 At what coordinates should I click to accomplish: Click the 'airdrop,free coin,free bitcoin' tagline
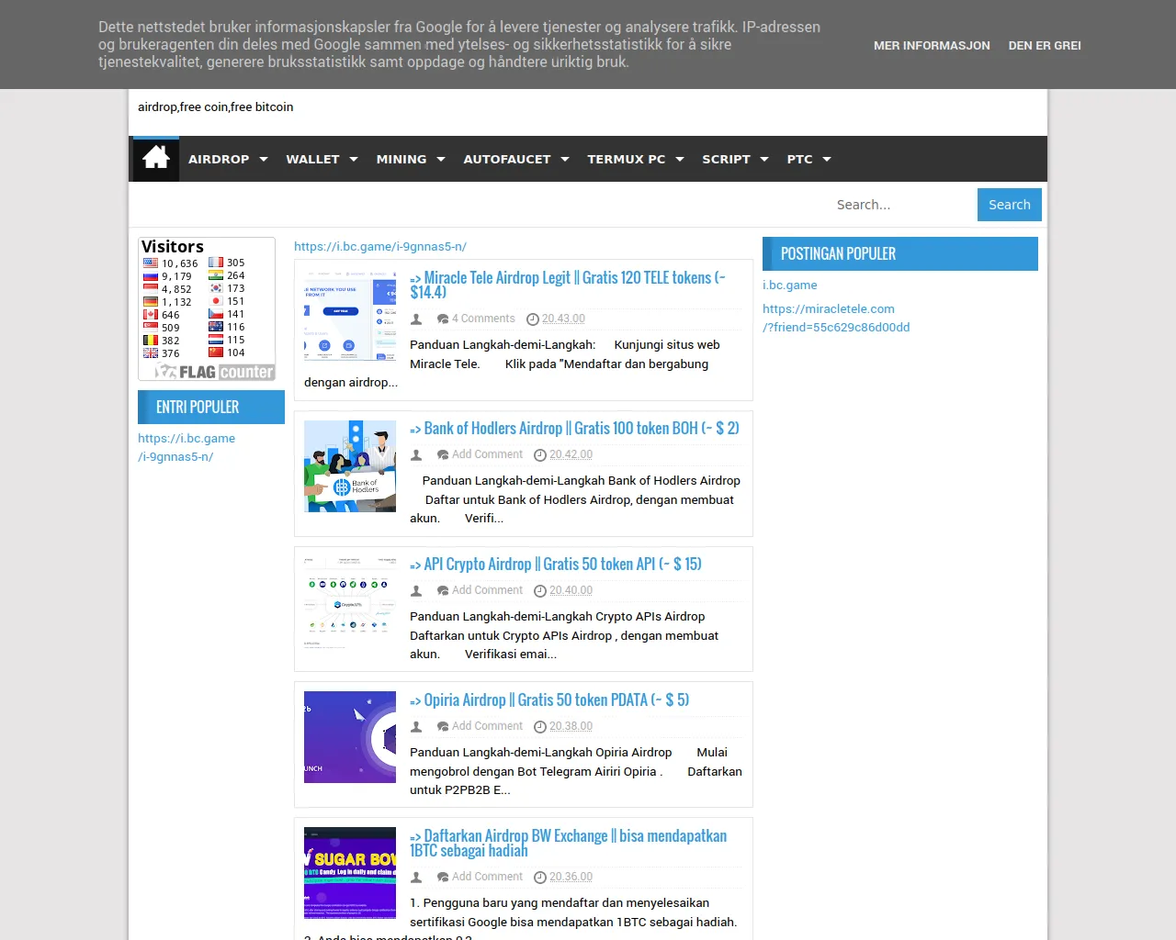[216, 106]
